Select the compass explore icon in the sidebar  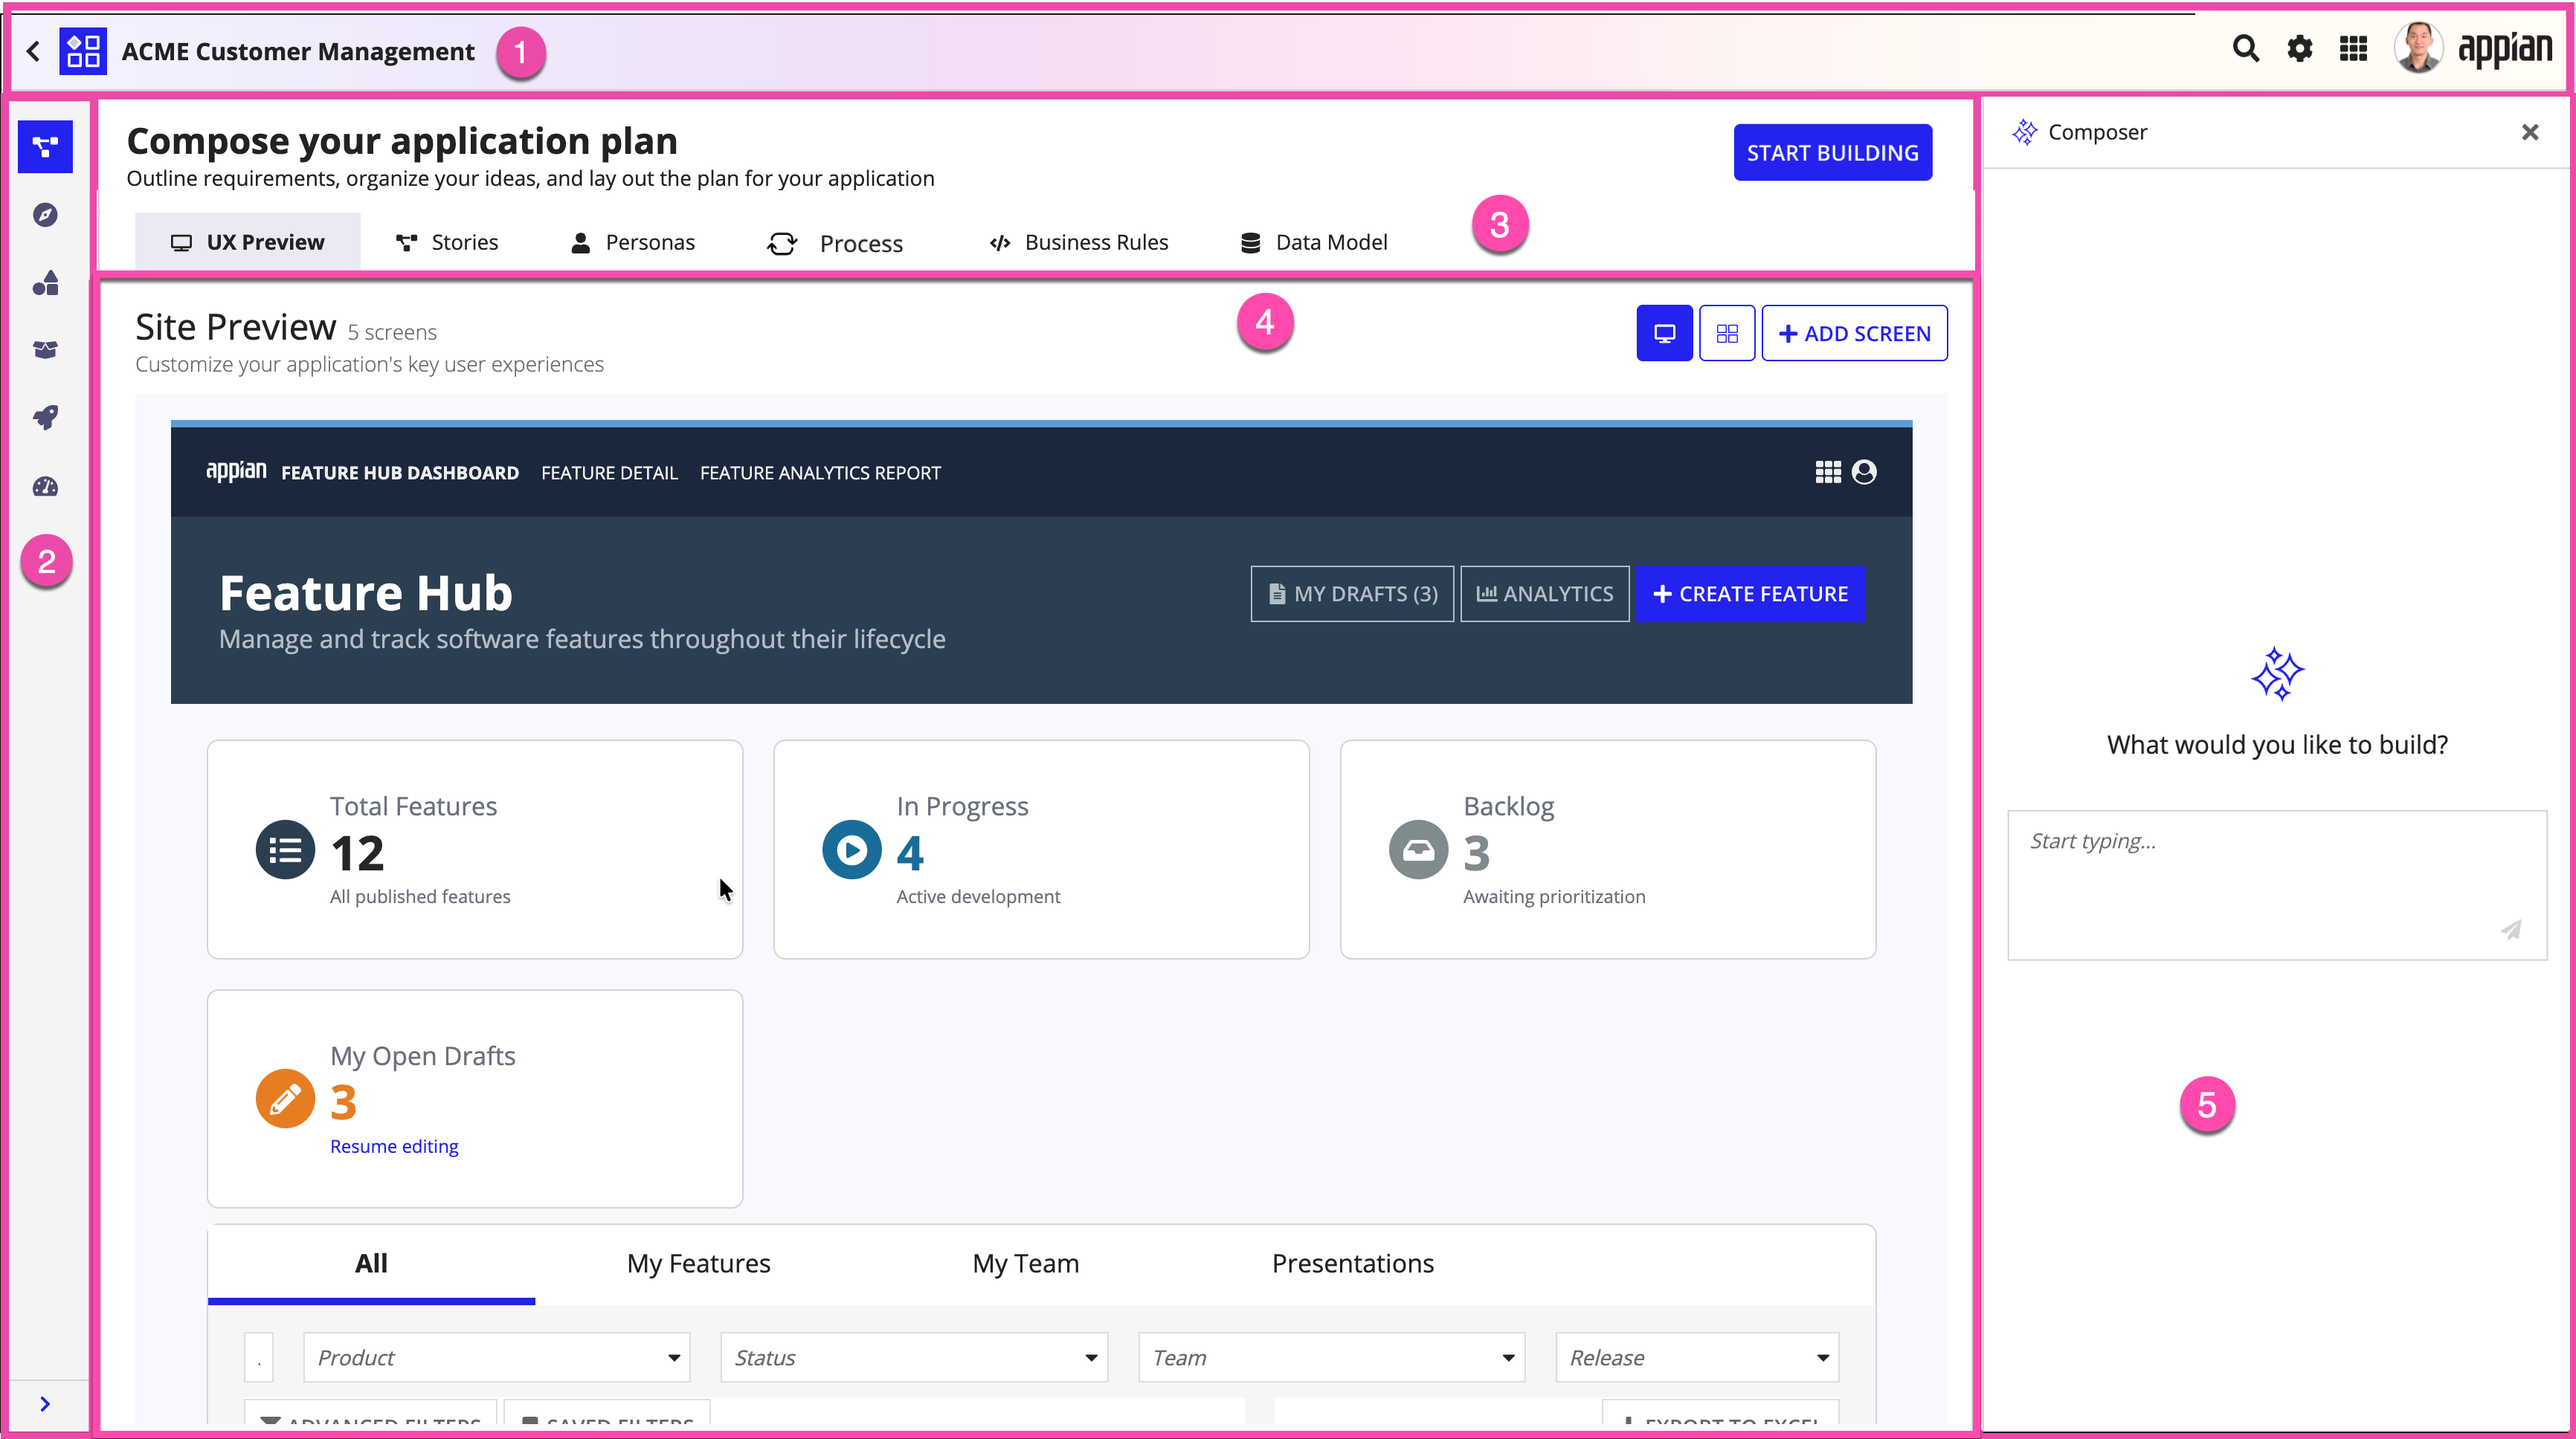click(45, 215)
